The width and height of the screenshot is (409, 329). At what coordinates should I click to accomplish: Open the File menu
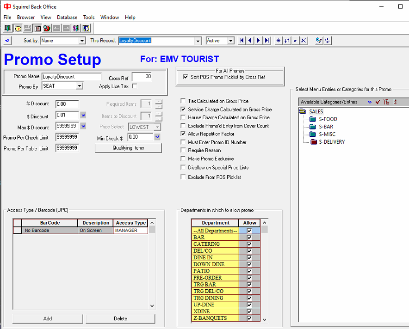coord(7,17)
